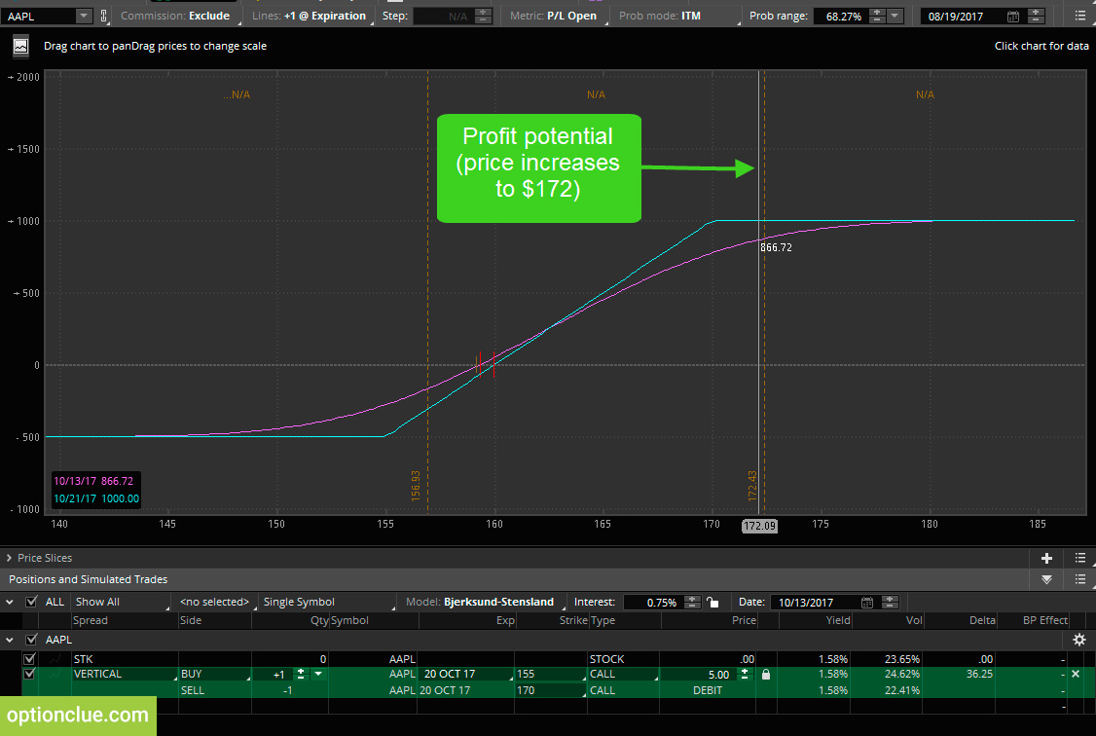Remove the VERTICAL simulated trade with X
Image resolution: width=1096 pixels, height=736 pixels.
[1076, 674]
